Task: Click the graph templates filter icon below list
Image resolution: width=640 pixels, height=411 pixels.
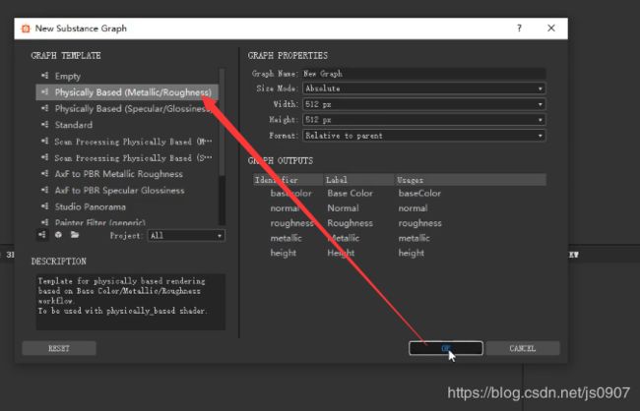Action: [x=42, y=235]
